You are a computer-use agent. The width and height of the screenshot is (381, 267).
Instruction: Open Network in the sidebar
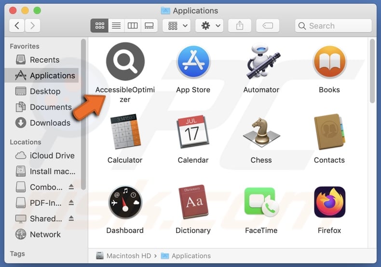tap(41, 234)
